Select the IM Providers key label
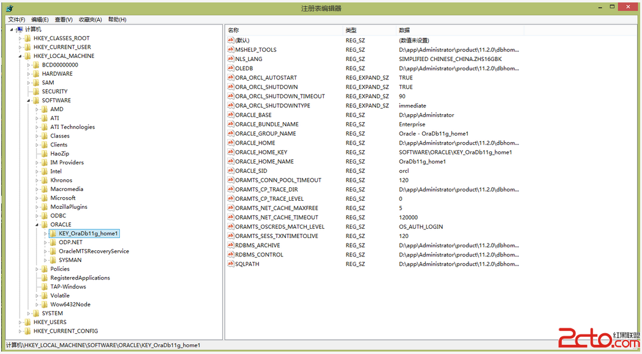The width and height of the screenshot is (642, 354). pos(67,162)
